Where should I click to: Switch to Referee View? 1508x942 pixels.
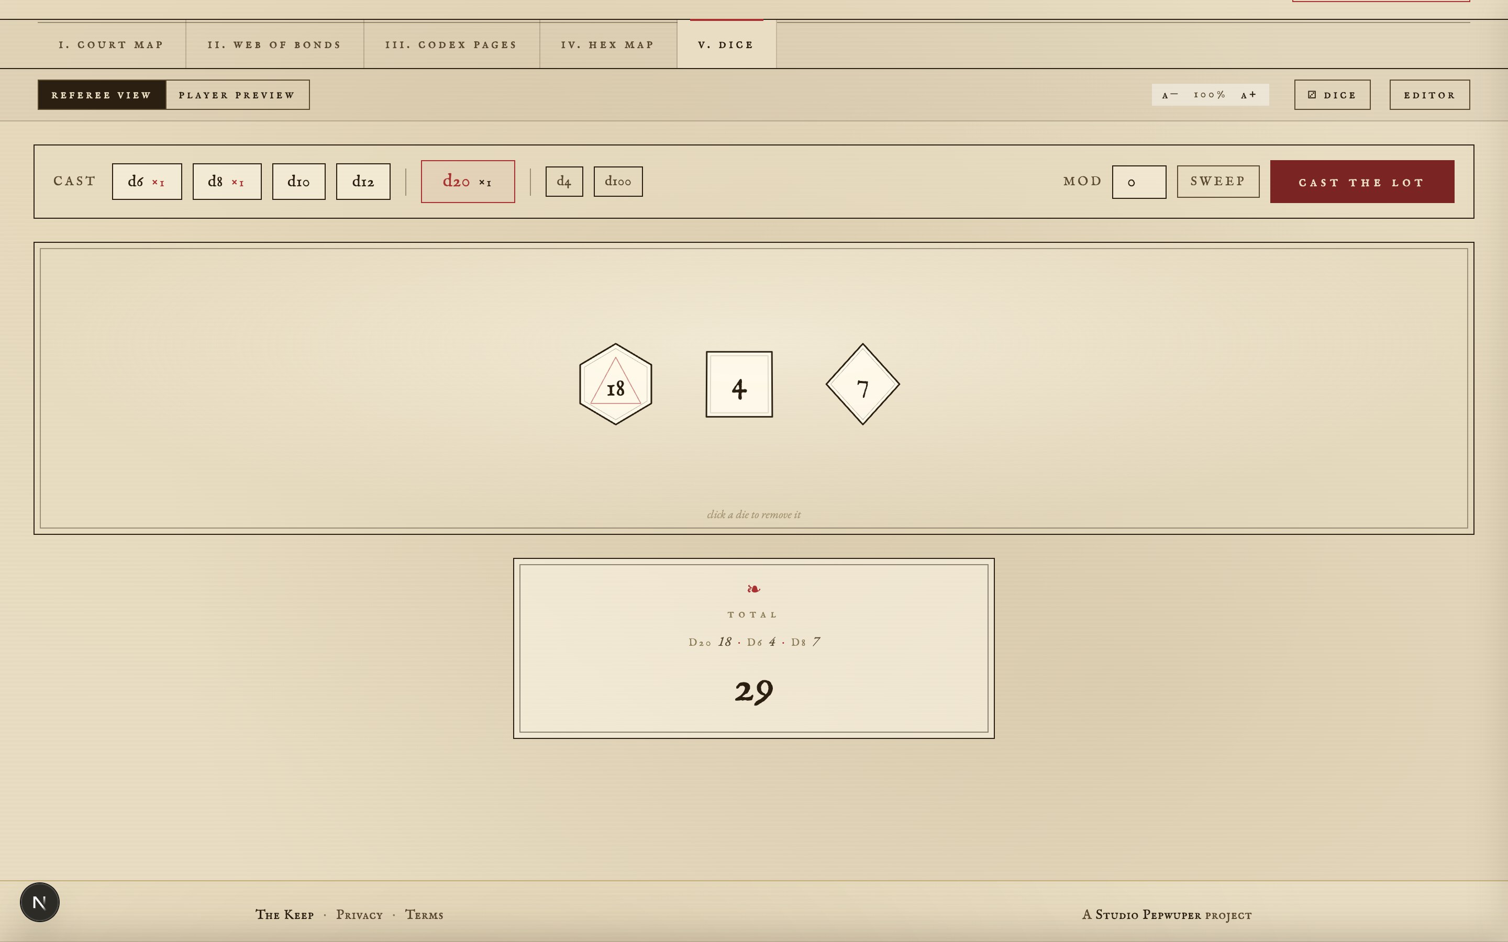pyautogui.click(x=102, y=95)
